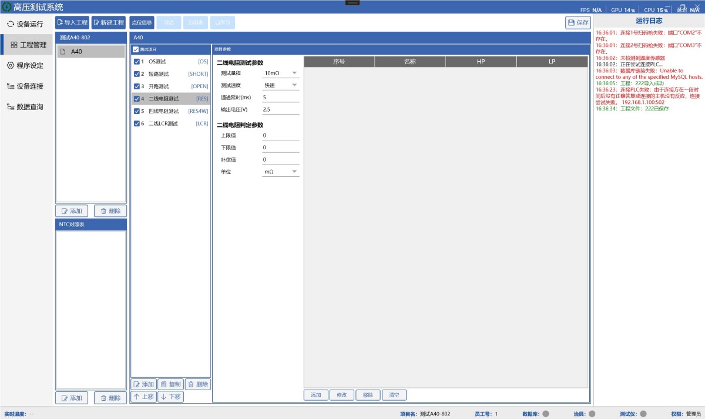Click 删除 below the NTC对照表 list
Screen dimensions: 705x419
coord(110,398)
